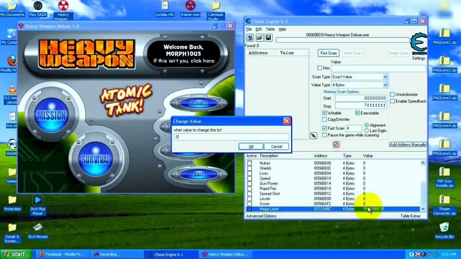Viewport: 461px width, 259px height.
Task: Enable Pause the game while scanning
Action: pyautogui.click(x=325, y=135)
